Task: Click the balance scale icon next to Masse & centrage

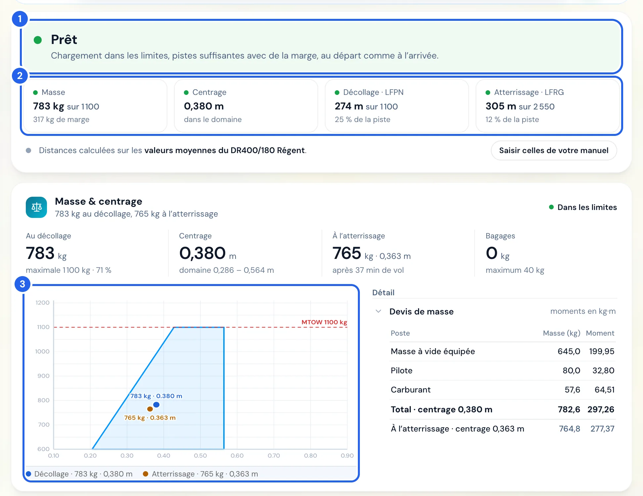Action: [36, 207]
